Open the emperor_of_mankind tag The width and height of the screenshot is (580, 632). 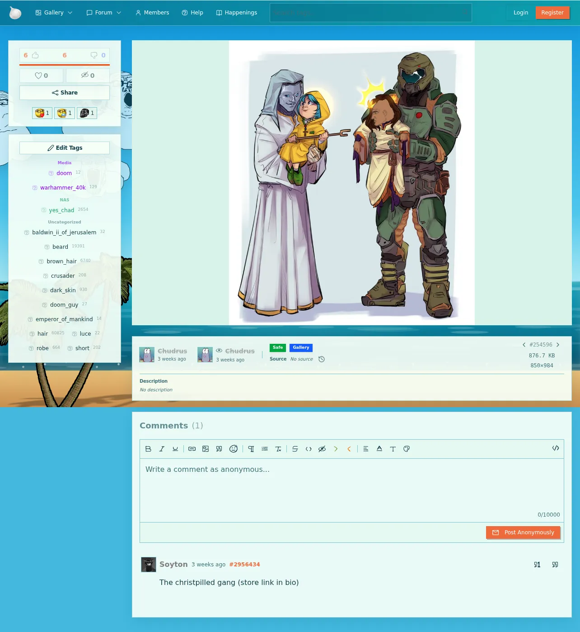(x=64, y=319)
